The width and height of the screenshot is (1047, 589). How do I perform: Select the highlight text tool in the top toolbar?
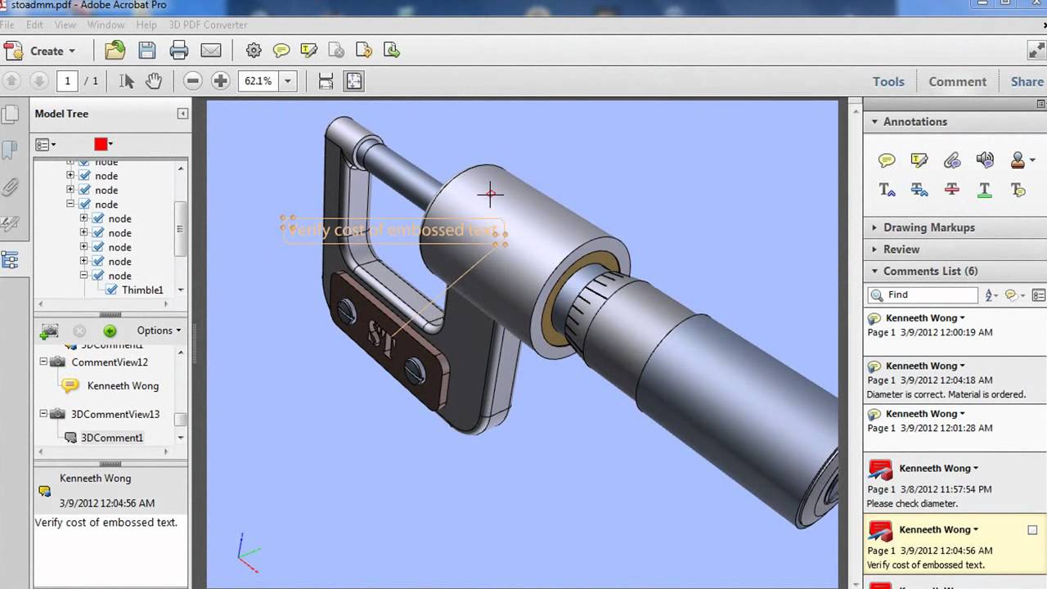[x=308, y=51]
